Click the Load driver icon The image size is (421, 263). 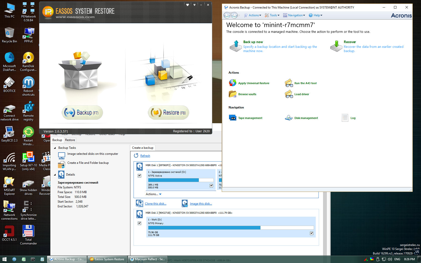pyautogui.click(x=289, y=94)
